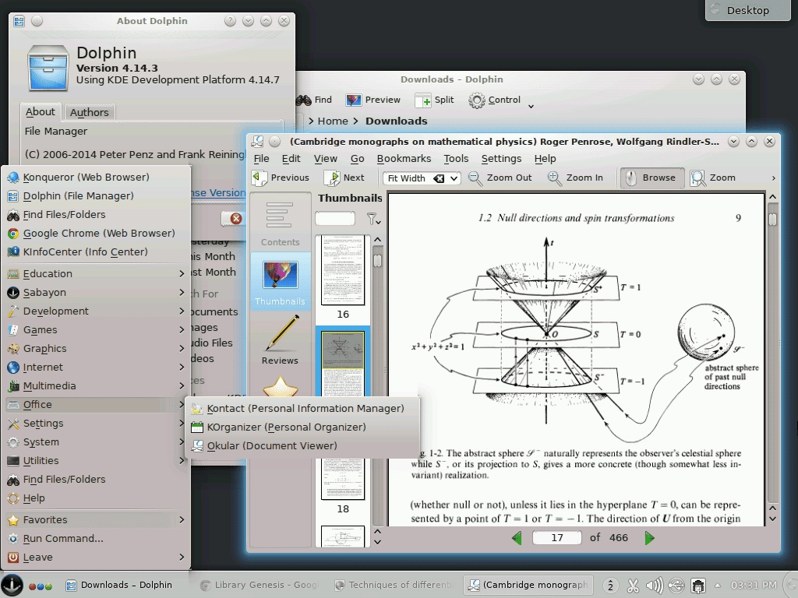Click the red close button in About dialog

(x=235, y=219)
